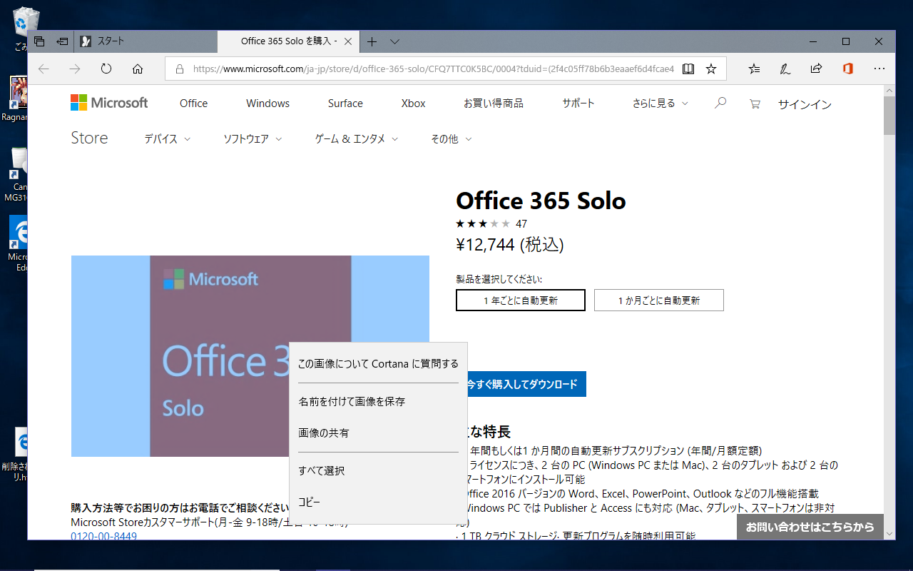The width and height of the screenshot is (913, 571).
Task: Select the 1 年ごとに自動更新 option
Action: (521, 300)
